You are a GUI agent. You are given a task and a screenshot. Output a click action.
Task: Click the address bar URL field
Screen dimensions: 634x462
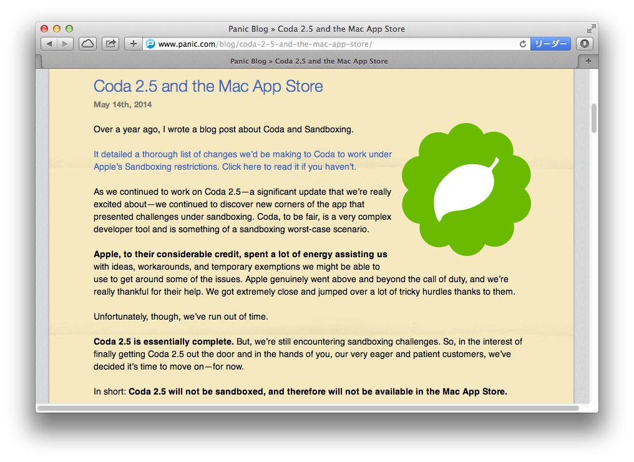336,44
